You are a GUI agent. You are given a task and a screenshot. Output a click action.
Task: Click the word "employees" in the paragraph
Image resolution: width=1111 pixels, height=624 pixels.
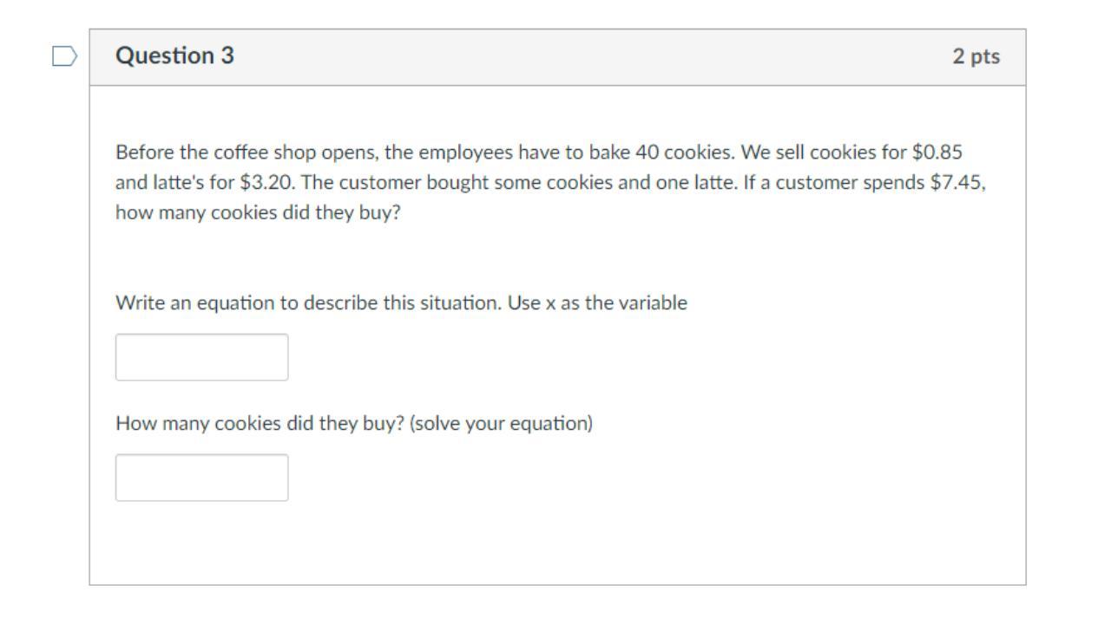465,153
